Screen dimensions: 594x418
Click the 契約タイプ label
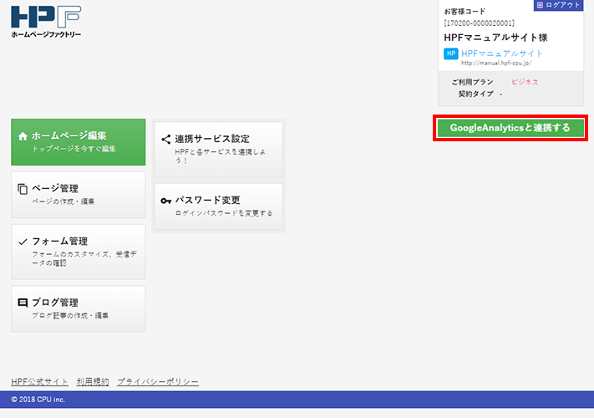tap(476, 94)
